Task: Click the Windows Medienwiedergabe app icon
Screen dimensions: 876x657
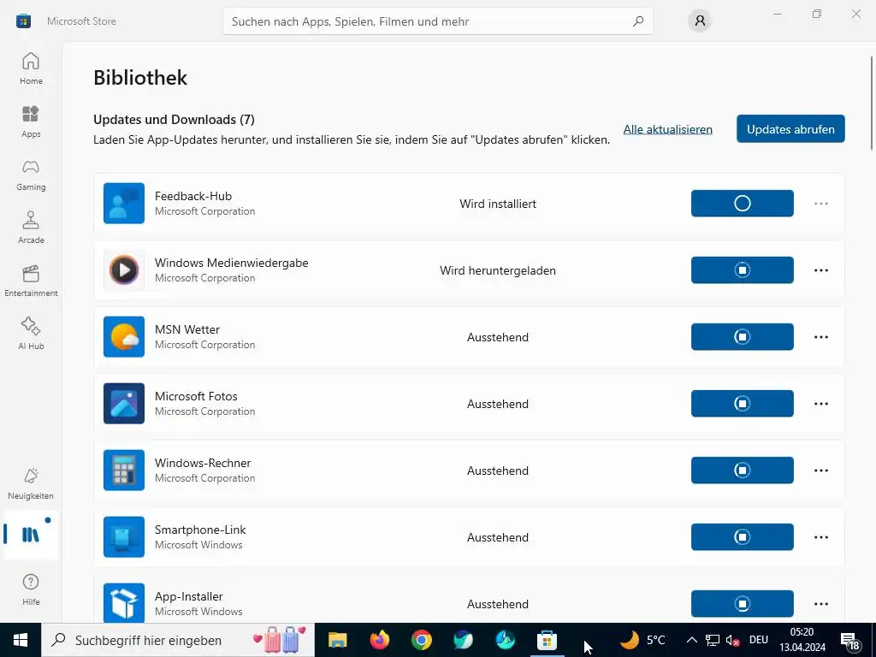Action: click(124, 270)
